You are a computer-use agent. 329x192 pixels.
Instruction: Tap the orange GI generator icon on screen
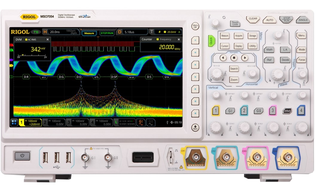pos(141,123)
